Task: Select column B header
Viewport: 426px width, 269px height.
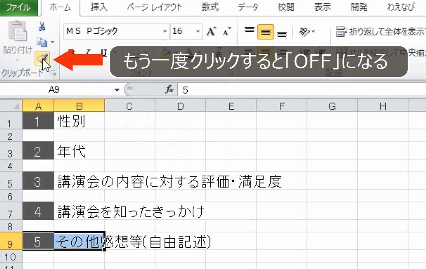Action: [x=79, y=106]
